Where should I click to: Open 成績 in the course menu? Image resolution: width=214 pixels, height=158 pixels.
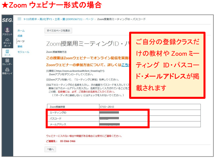pyautogui.click(x=20, y=36)
